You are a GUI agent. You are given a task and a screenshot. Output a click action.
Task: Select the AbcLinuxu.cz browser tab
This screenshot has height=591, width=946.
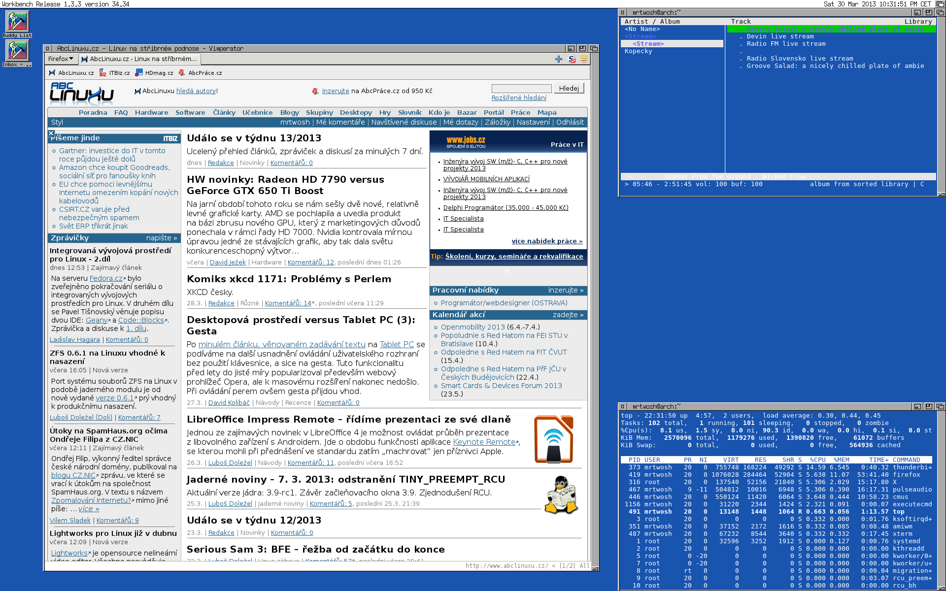[x=139, y=59]
